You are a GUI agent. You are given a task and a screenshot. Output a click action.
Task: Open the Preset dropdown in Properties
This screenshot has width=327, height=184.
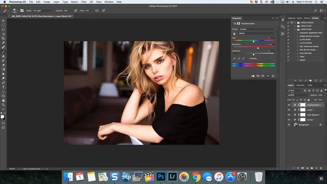click(257, 29)
